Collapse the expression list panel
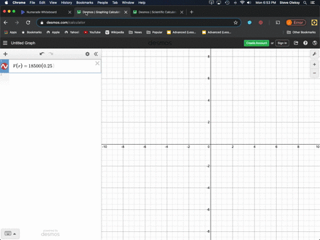The width and height of the screenshot is (320, 240). coord(96,54)
